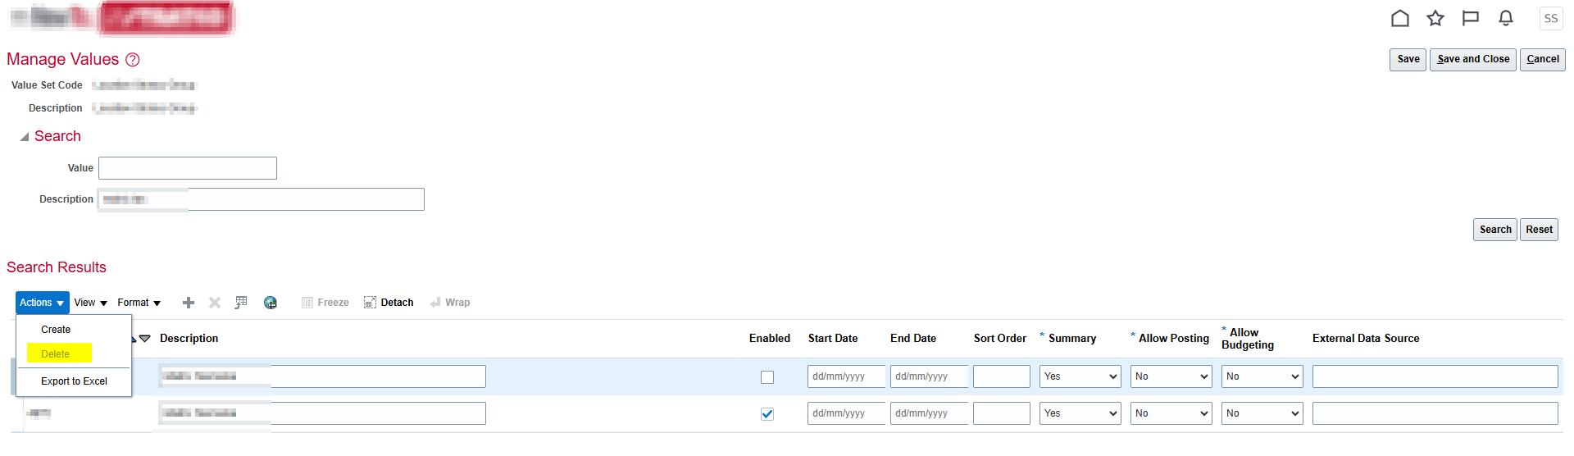Viewport: 1574px width, 456px height.
Task: Focus first row External Data Source field
Action: 1435,376
